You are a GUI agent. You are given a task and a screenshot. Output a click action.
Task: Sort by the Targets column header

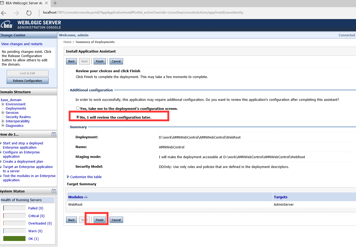tap(281, 197)
